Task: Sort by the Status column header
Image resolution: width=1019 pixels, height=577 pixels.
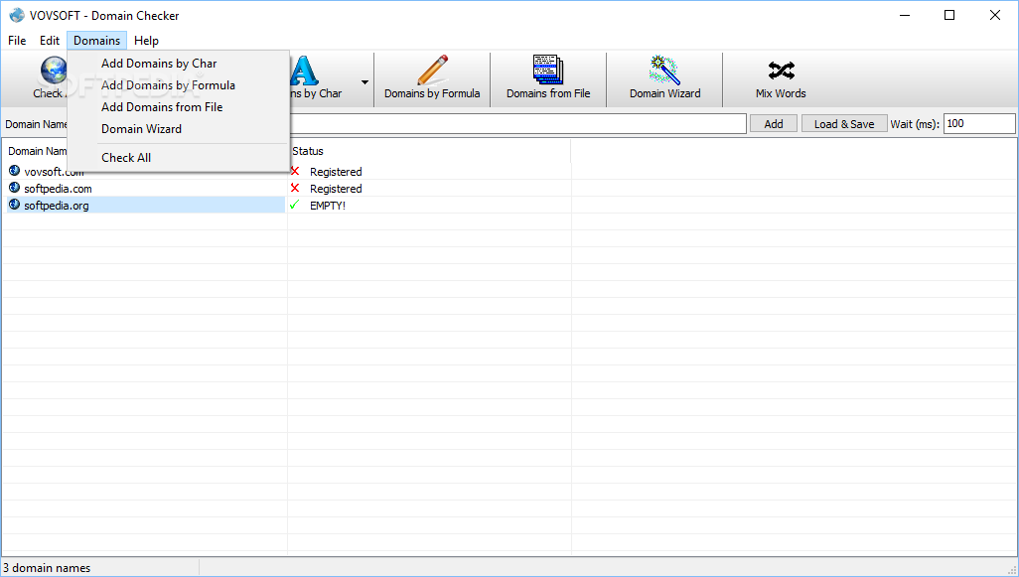Action: pyautogui.click(x=429, y=151)
